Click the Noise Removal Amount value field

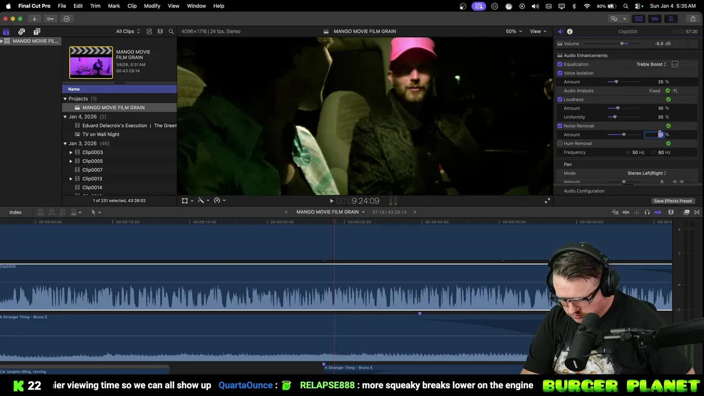click(654, 135)
